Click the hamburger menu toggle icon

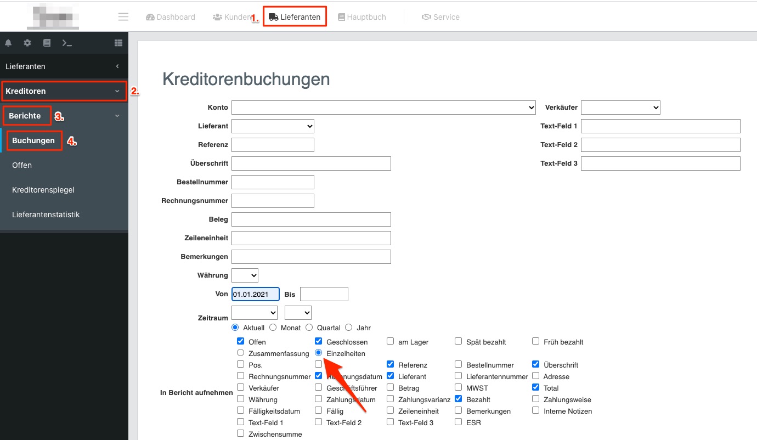tap(123, 17)
